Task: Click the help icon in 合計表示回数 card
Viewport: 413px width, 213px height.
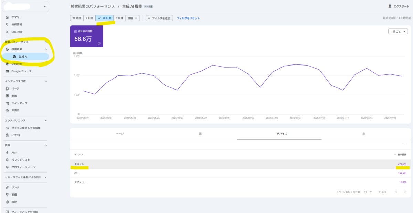Action: click(99, 43)
